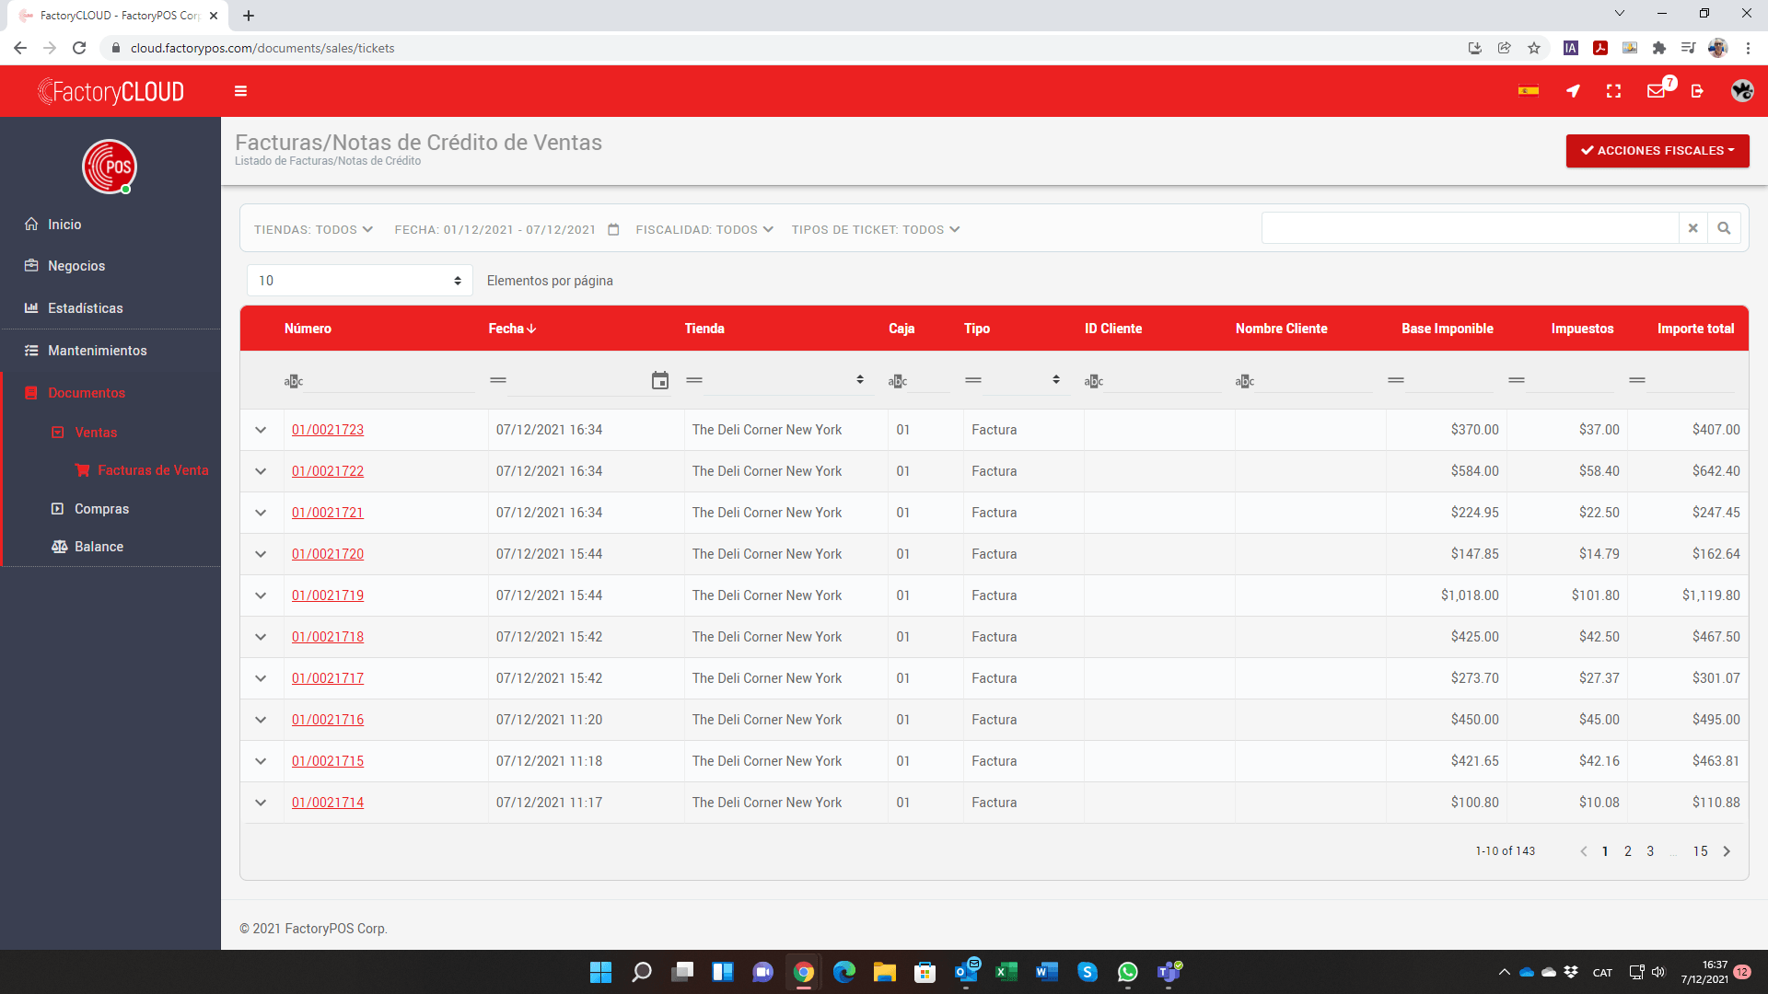This screenshot has height=994, width=1768.
Task: Open elements per page selector showing 10
Action: (360, 281)
